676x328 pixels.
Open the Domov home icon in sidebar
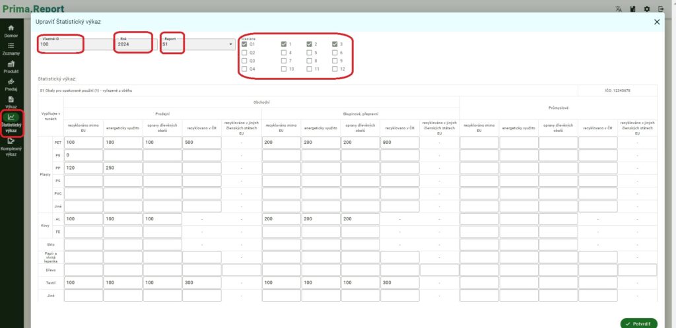coord(11,28)
